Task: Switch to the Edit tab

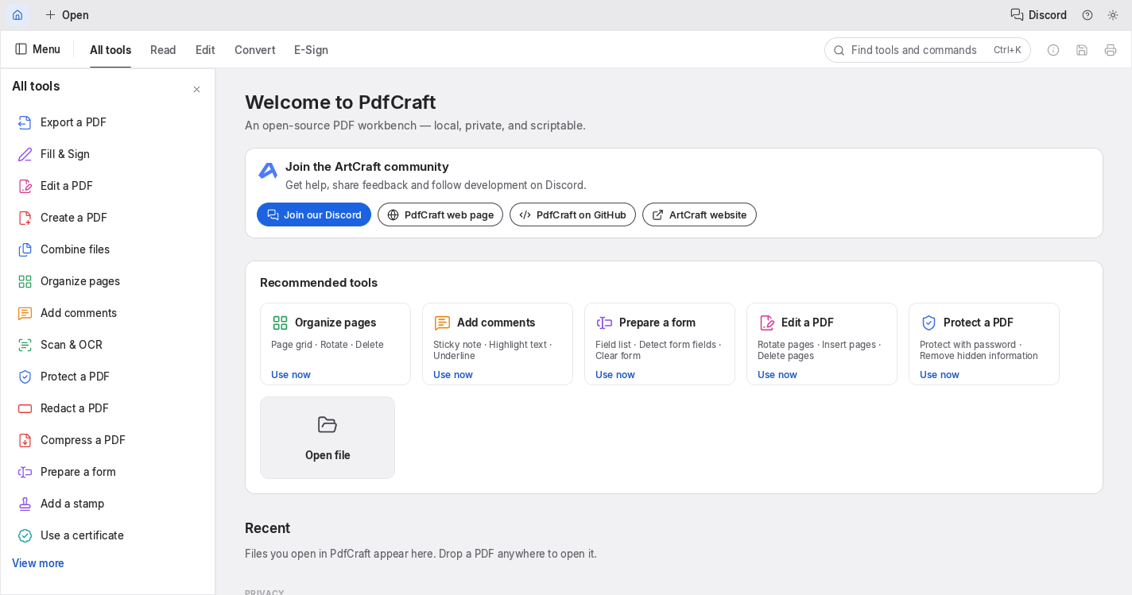Action: (205, 50)
